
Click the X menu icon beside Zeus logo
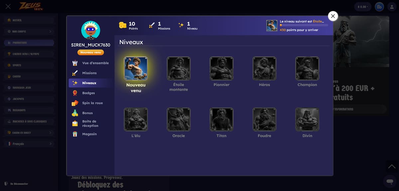click(x=8, y=7)
